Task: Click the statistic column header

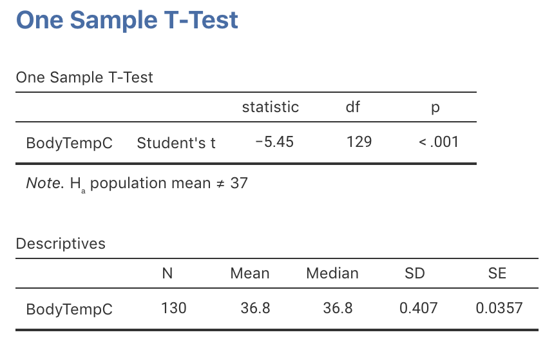Action: coord(270,107)
